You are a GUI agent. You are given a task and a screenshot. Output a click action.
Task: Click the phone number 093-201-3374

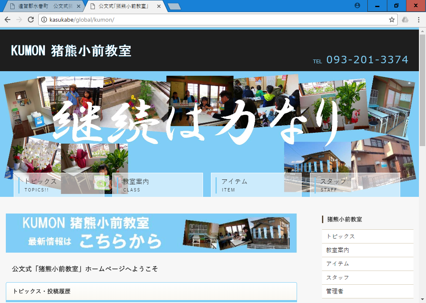pyautogui.click(x=367, y=60)
